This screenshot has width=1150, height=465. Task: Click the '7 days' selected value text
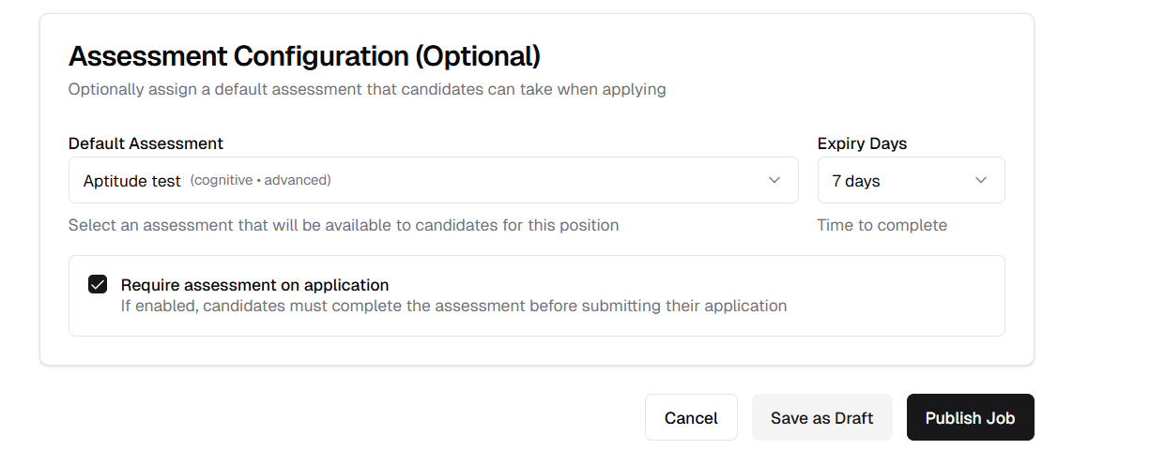click(x=855, y=181)
